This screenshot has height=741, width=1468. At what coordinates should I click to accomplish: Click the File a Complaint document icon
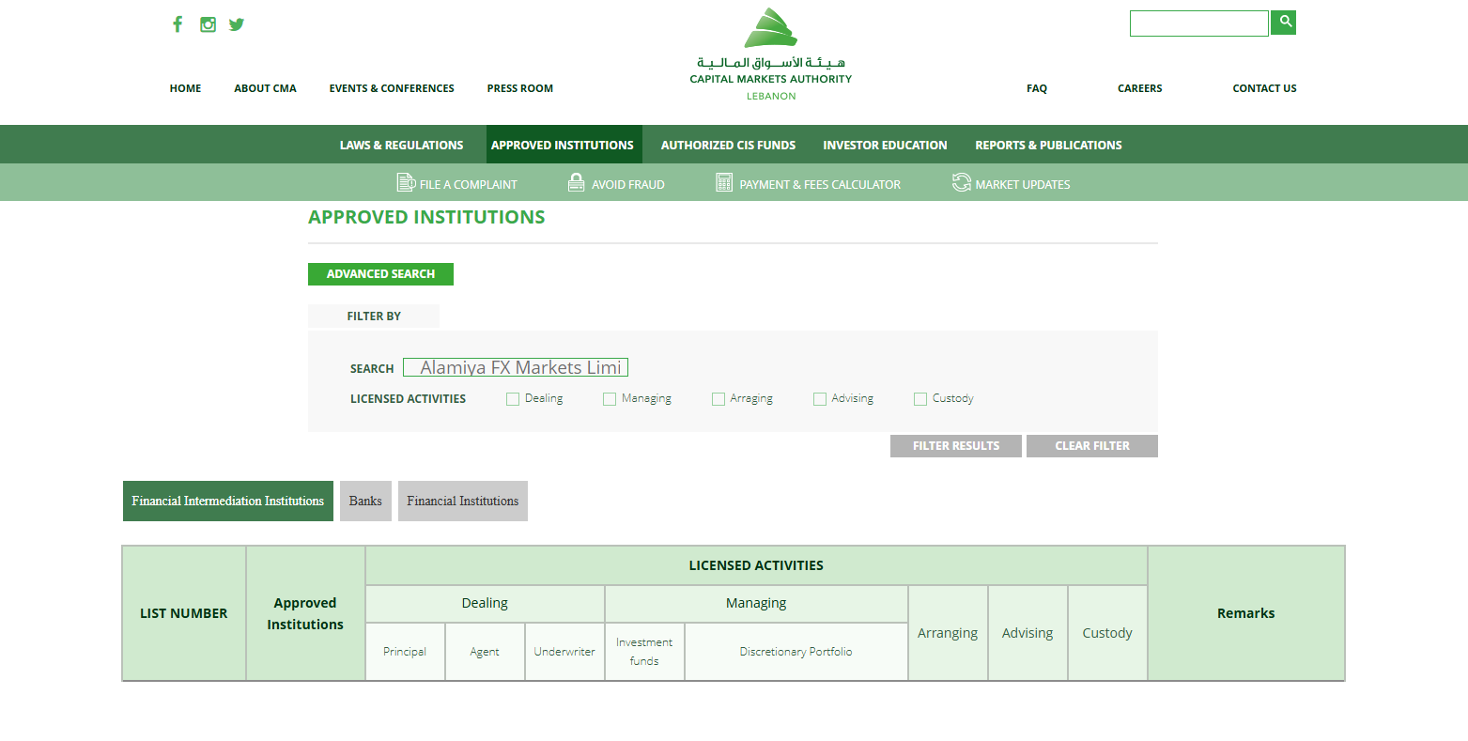[406, 182]
